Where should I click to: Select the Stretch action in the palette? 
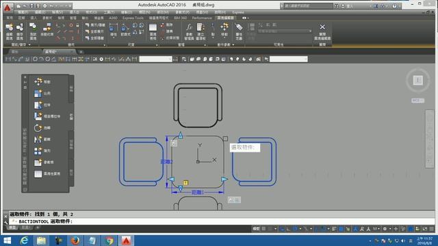[x=42, y=105]
